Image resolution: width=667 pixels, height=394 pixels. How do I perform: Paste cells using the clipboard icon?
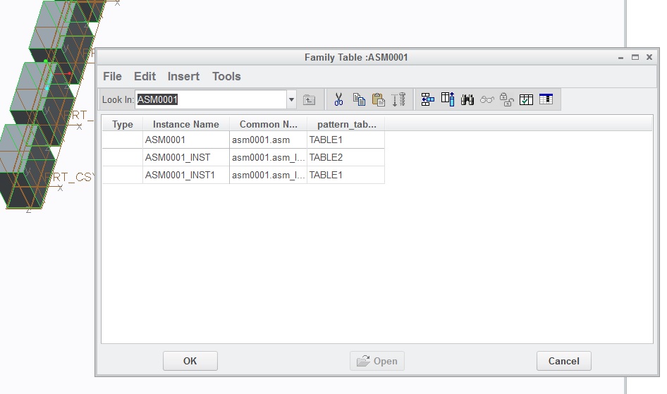(x=378, y=100)
